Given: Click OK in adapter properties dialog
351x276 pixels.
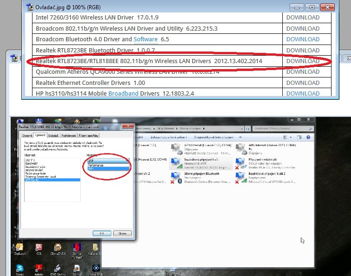Looking at the screenshot, I should click(102, 233).
